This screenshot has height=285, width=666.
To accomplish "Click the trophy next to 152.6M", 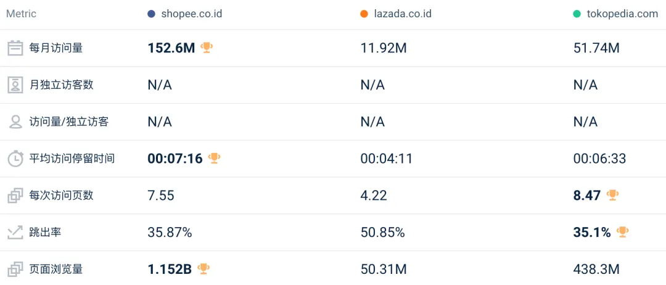I will click(207, 47).
